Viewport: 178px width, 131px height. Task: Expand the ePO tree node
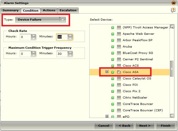107,116
